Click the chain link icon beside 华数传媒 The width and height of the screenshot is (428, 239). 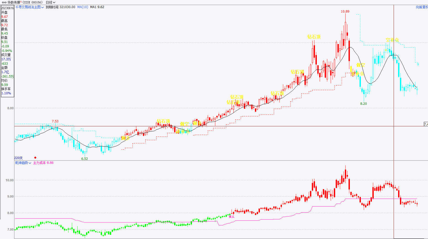[4, 2]
